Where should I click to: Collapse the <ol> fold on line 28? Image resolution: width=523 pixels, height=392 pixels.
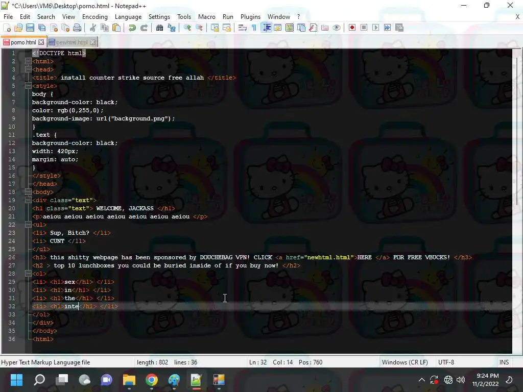(x=28, y=274)
